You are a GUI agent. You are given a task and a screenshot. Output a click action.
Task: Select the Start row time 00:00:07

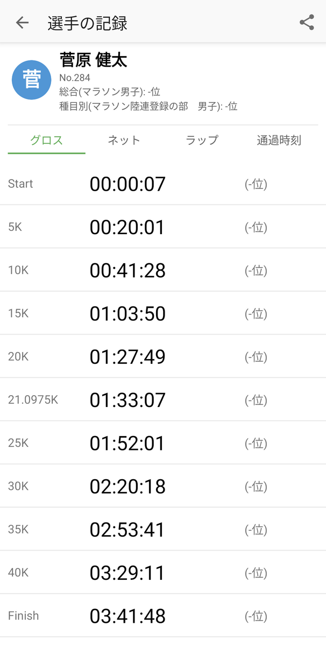(127, 184)
